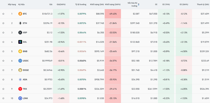The height and width of the screenshot is (103, 210).
Task: Click the Dogecoin (DOGE) icon
Action: [20, 70]
